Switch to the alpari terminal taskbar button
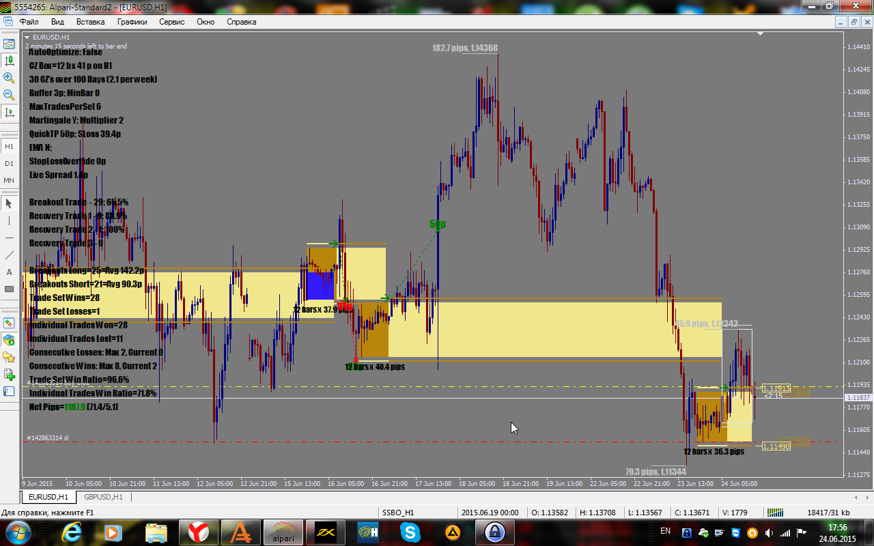This screenshot has height=546, width=874. click(283, 532)
